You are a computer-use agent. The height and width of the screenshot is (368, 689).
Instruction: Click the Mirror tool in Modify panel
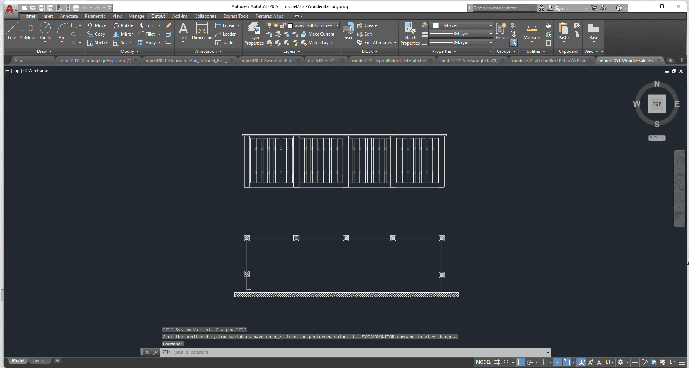click(x=123, y=34)
